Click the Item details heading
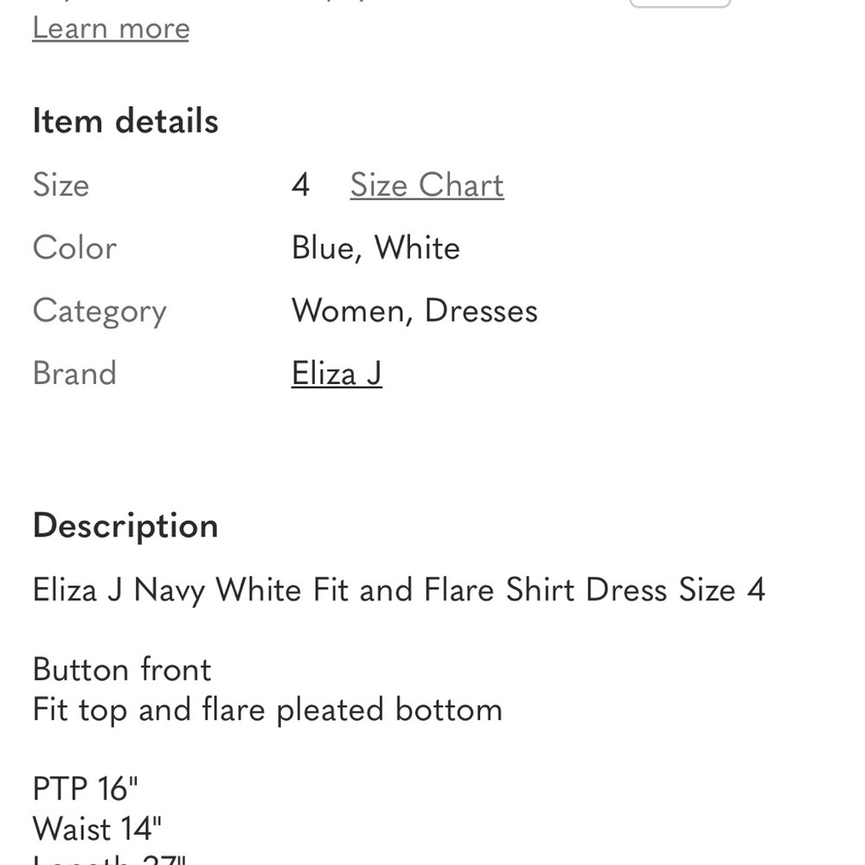The height and width of the screenshot is (865, 865). (125, 121)
